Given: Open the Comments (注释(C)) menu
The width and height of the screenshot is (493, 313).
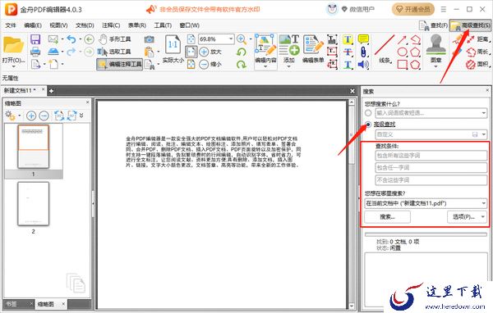Looking at the screenshot, I should tap(111, 25).
